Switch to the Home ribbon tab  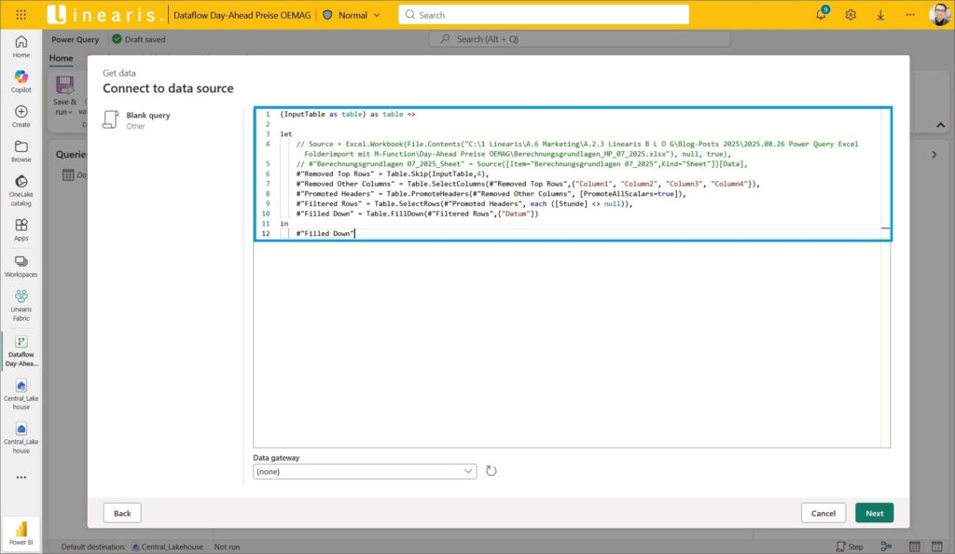click(61, 58)
